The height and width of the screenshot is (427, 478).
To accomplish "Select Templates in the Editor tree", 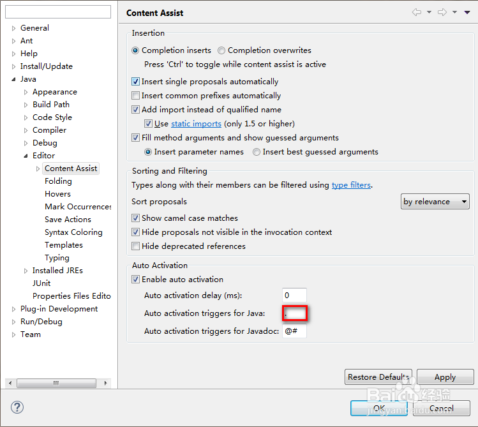I will [64, 245].
